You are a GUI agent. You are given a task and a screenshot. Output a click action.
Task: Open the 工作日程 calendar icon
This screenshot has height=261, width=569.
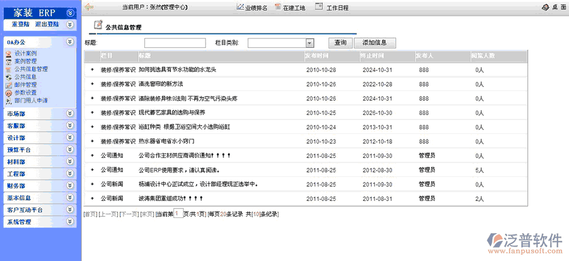(318, 6)
